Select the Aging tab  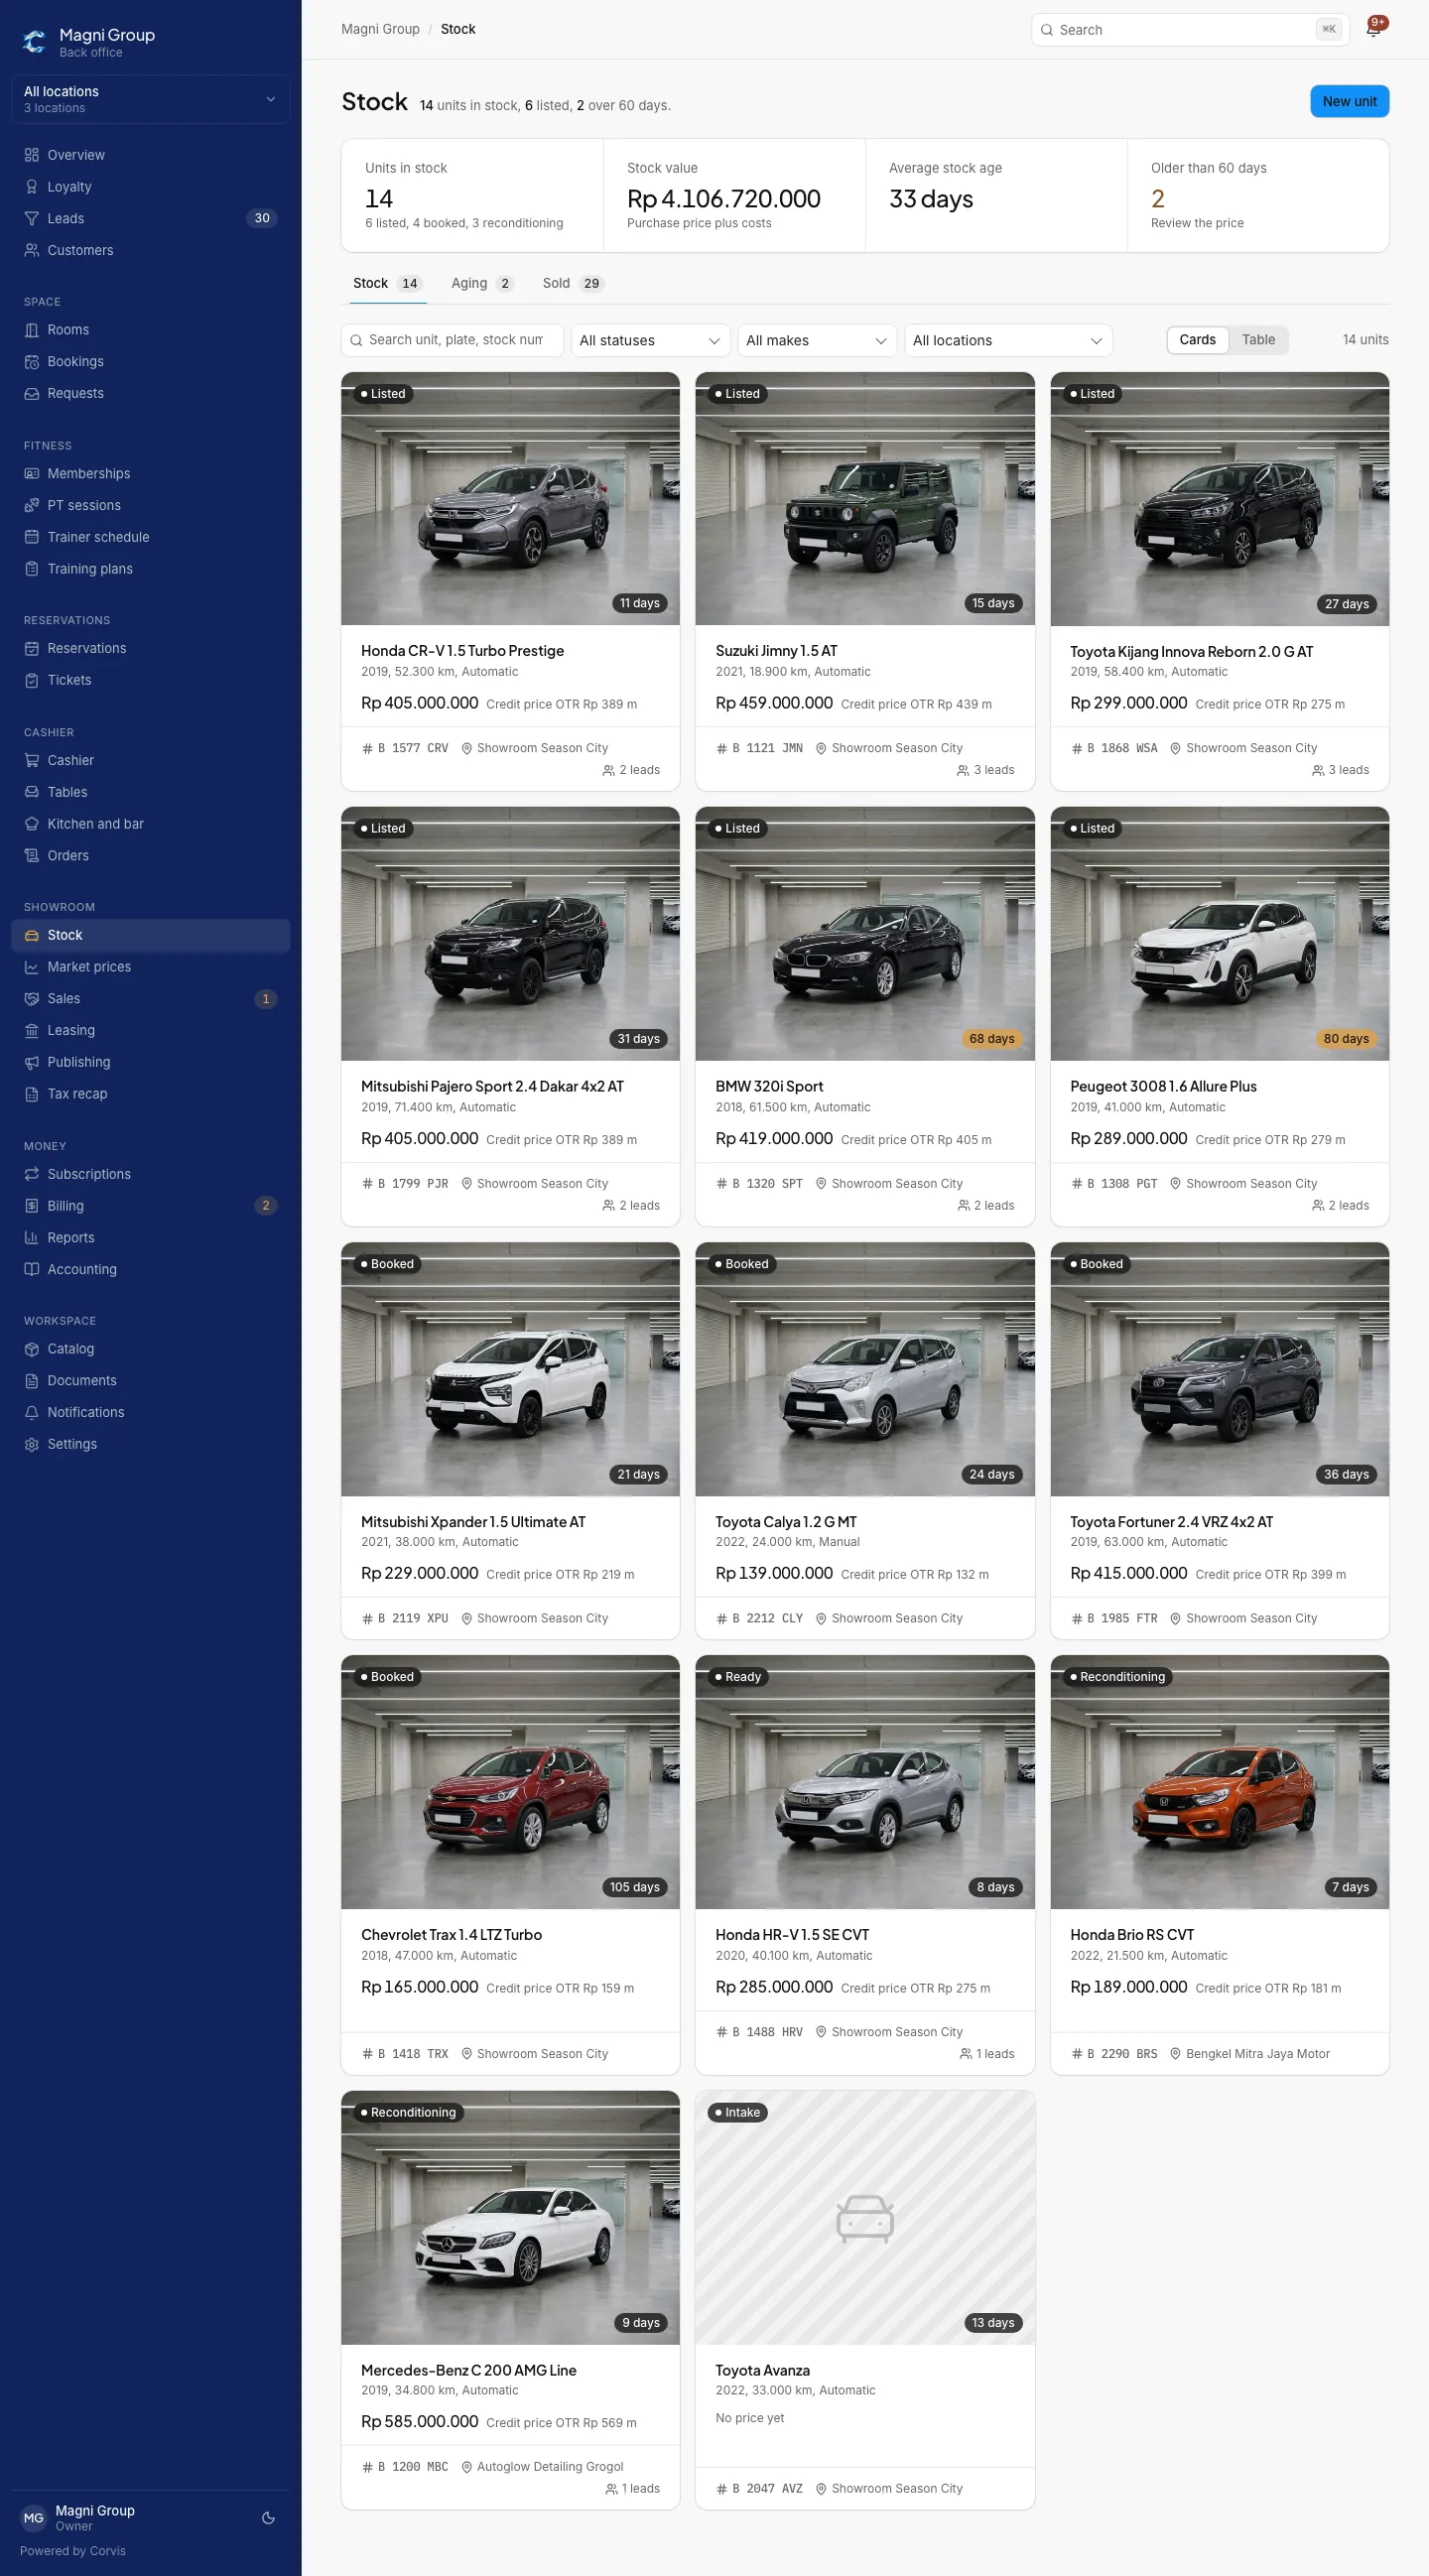tap(482, 283)
